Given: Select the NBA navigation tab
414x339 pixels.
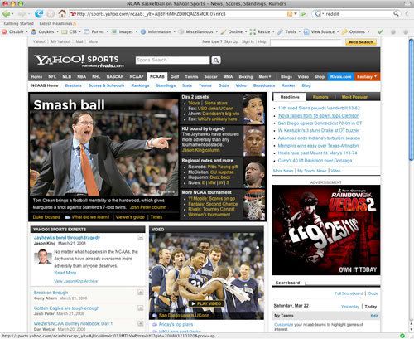Looking at the screenshot, I should click(81, 77).
